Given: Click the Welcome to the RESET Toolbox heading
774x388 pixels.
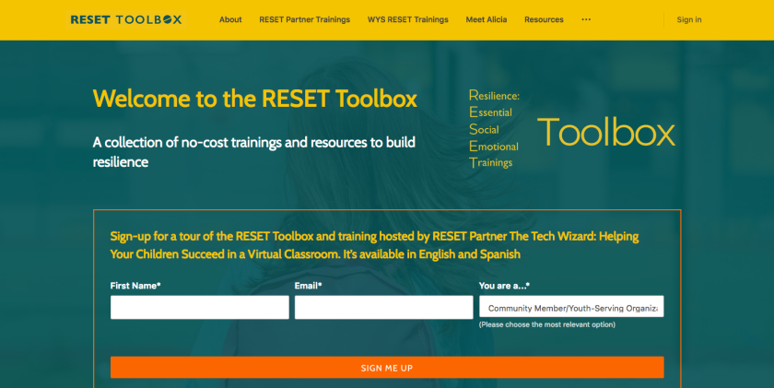Looking at the screenshot, I should [255, 99].
